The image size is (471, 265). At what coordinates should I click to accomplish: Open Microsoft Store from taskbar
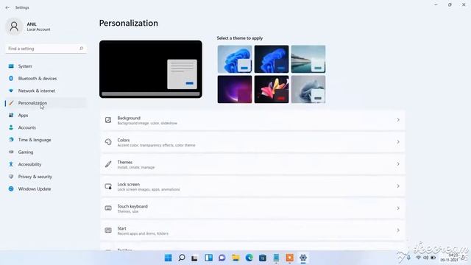tap(263, 258)
